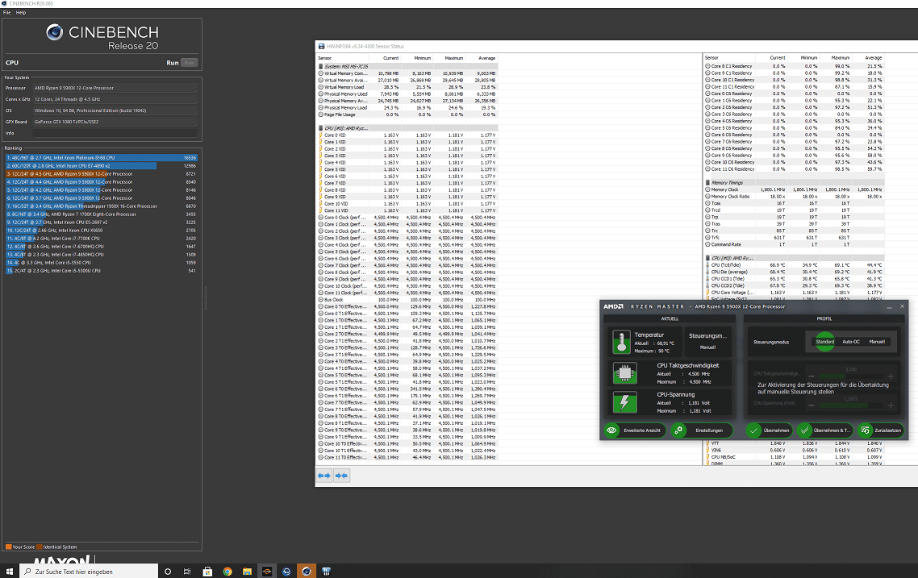This screenshot has width=918, height=578.
Task: Switch to Ryzen Master taskbar icon
Action: tap(267, 572)
